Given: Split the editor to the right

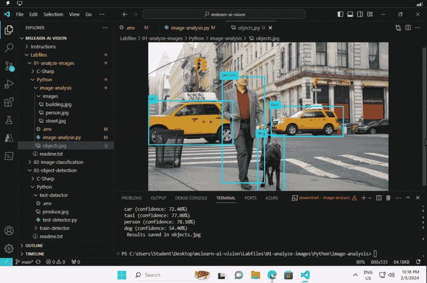Looking at the screenshot, I should pos(408,27).
